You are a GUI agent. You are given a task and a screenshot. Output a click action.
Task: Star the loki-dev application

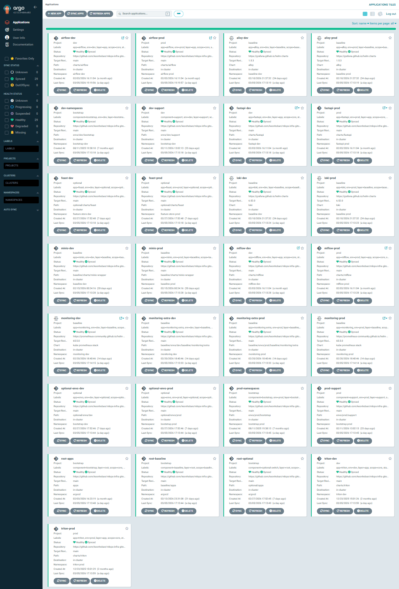coord(302,178)
